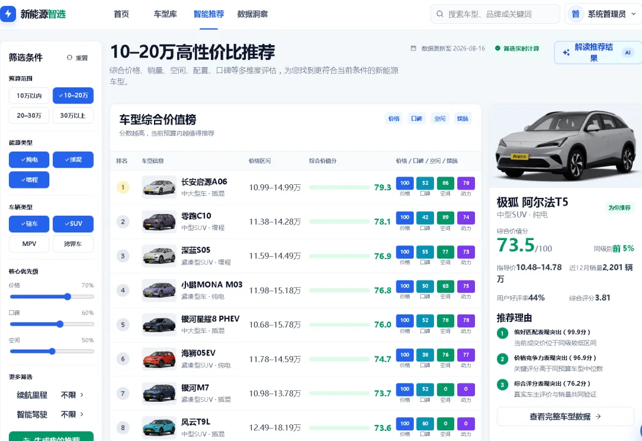Click the rank 2 badge for 零跑C10
Image resolution: width=642 pixels, height=441 pixels.
[123, 222]
